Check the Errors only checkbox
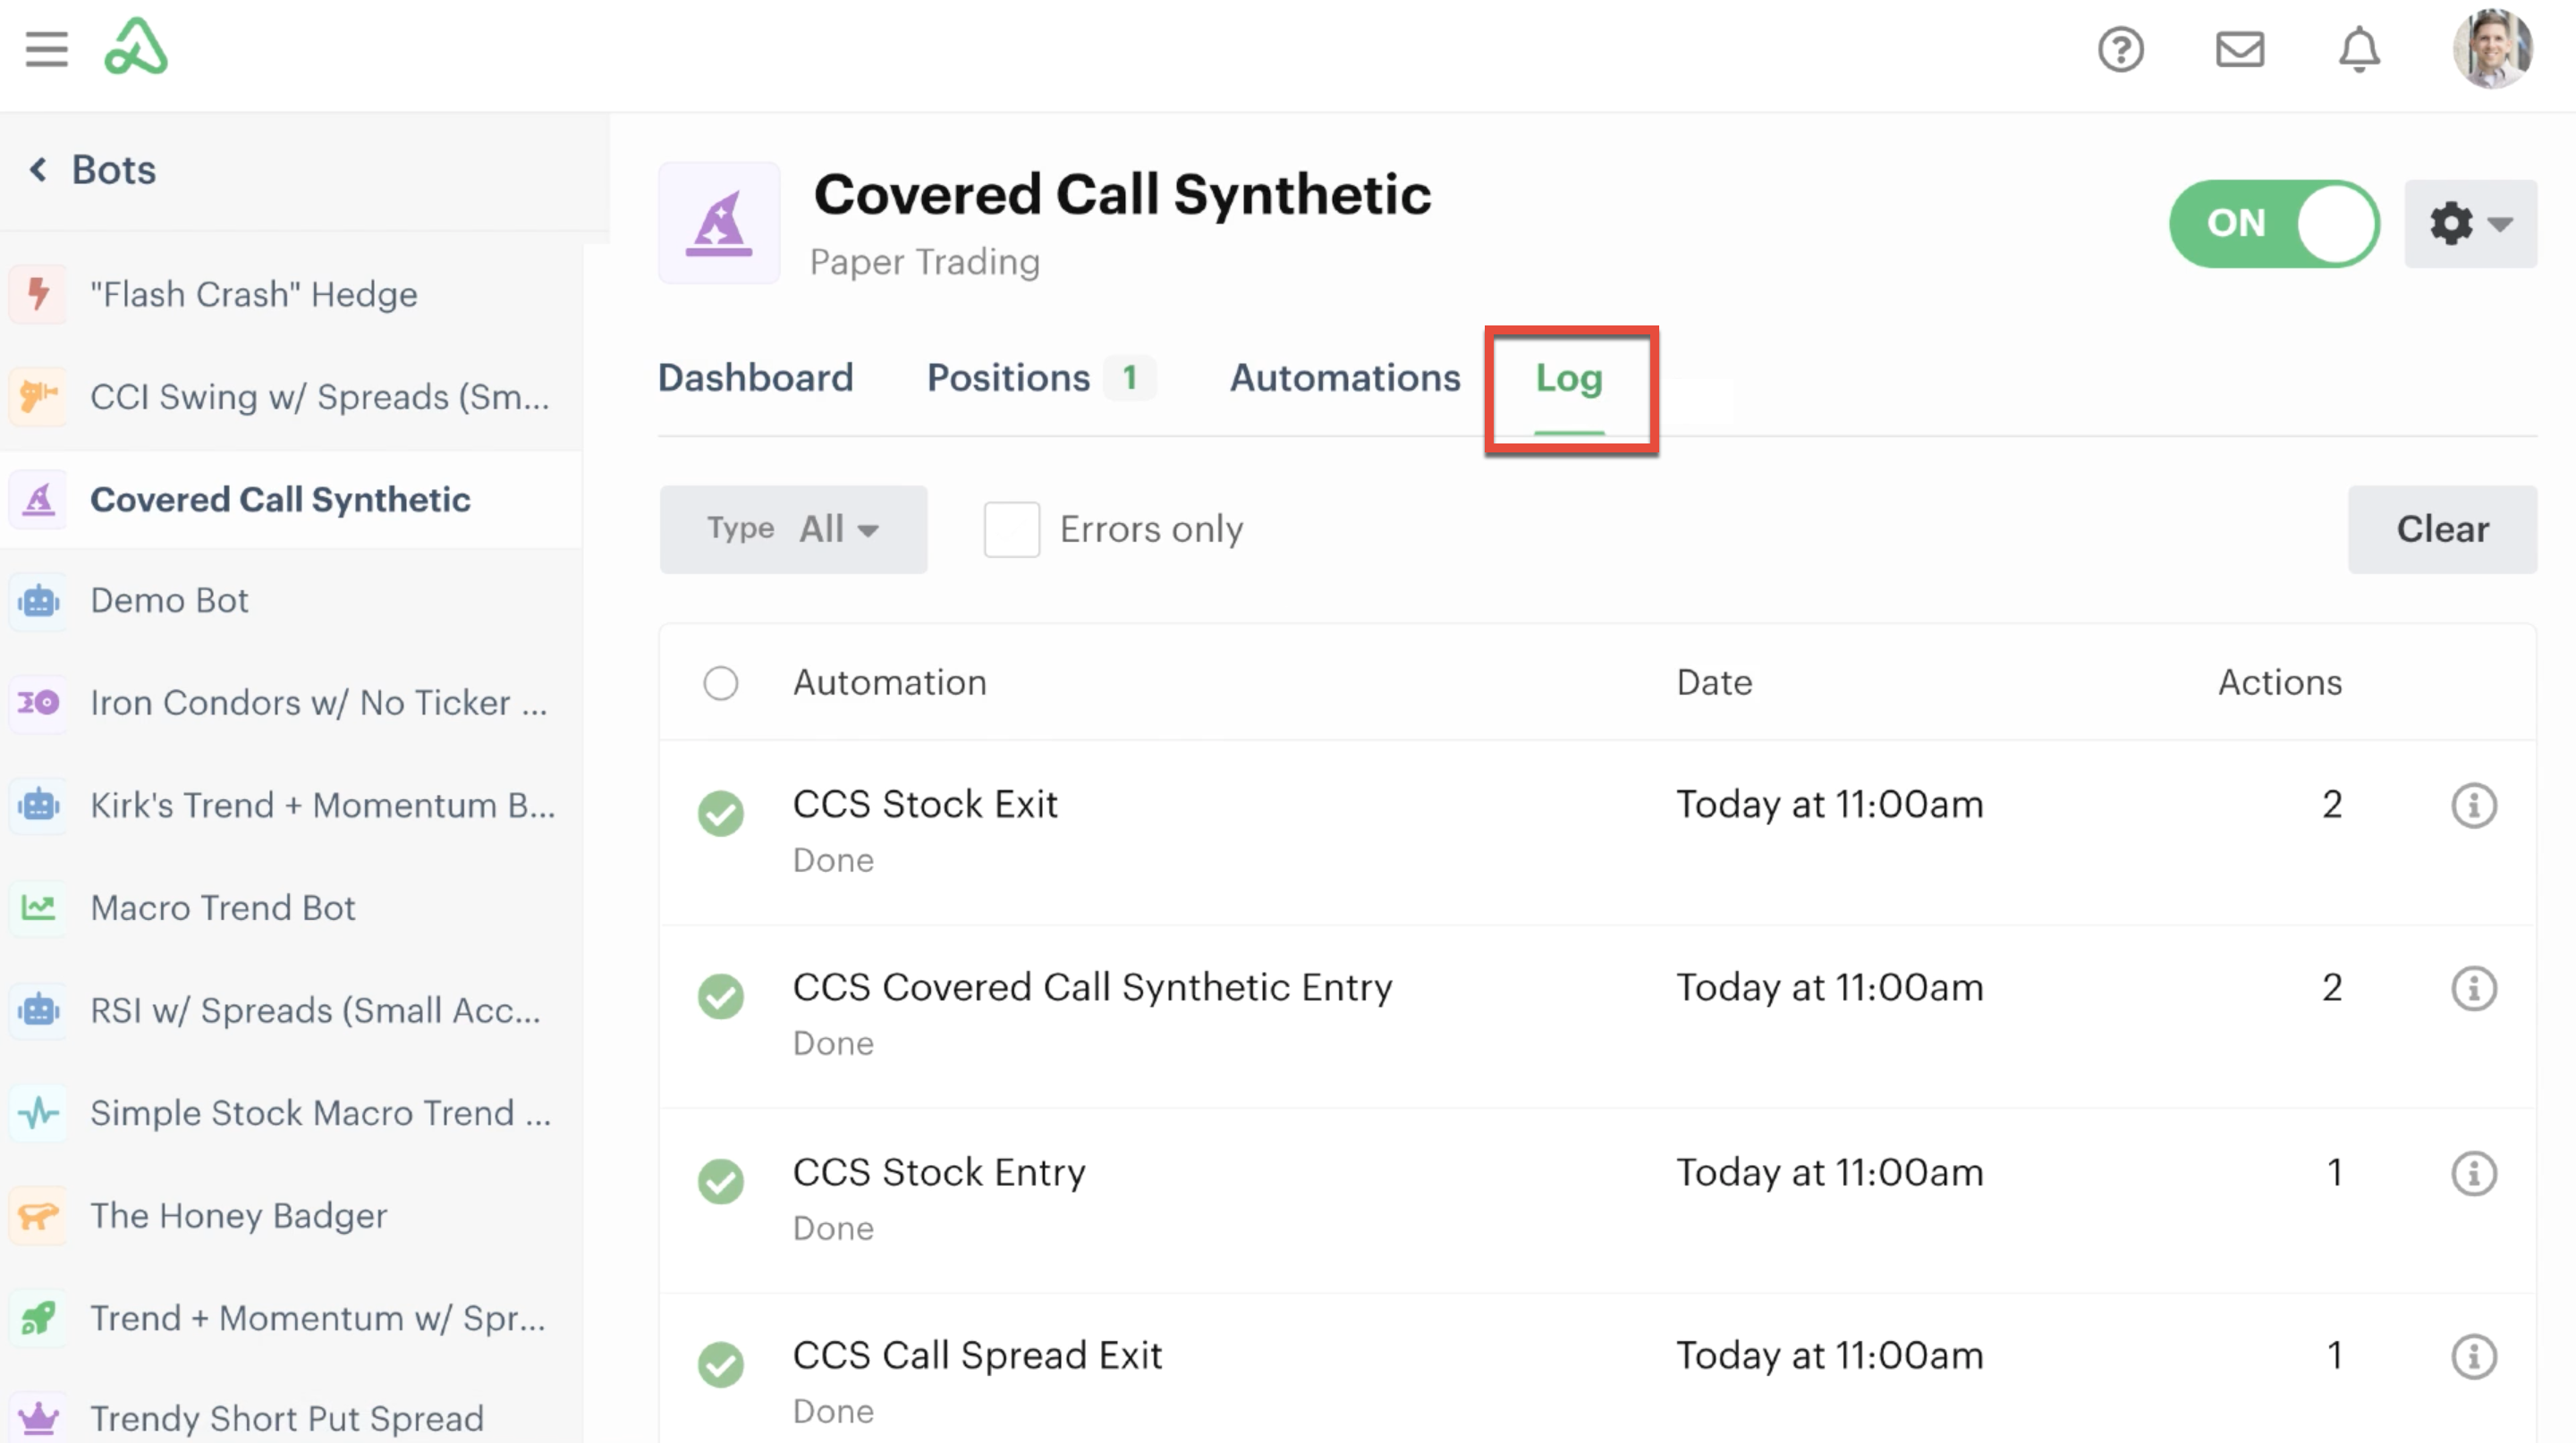 1011,529
